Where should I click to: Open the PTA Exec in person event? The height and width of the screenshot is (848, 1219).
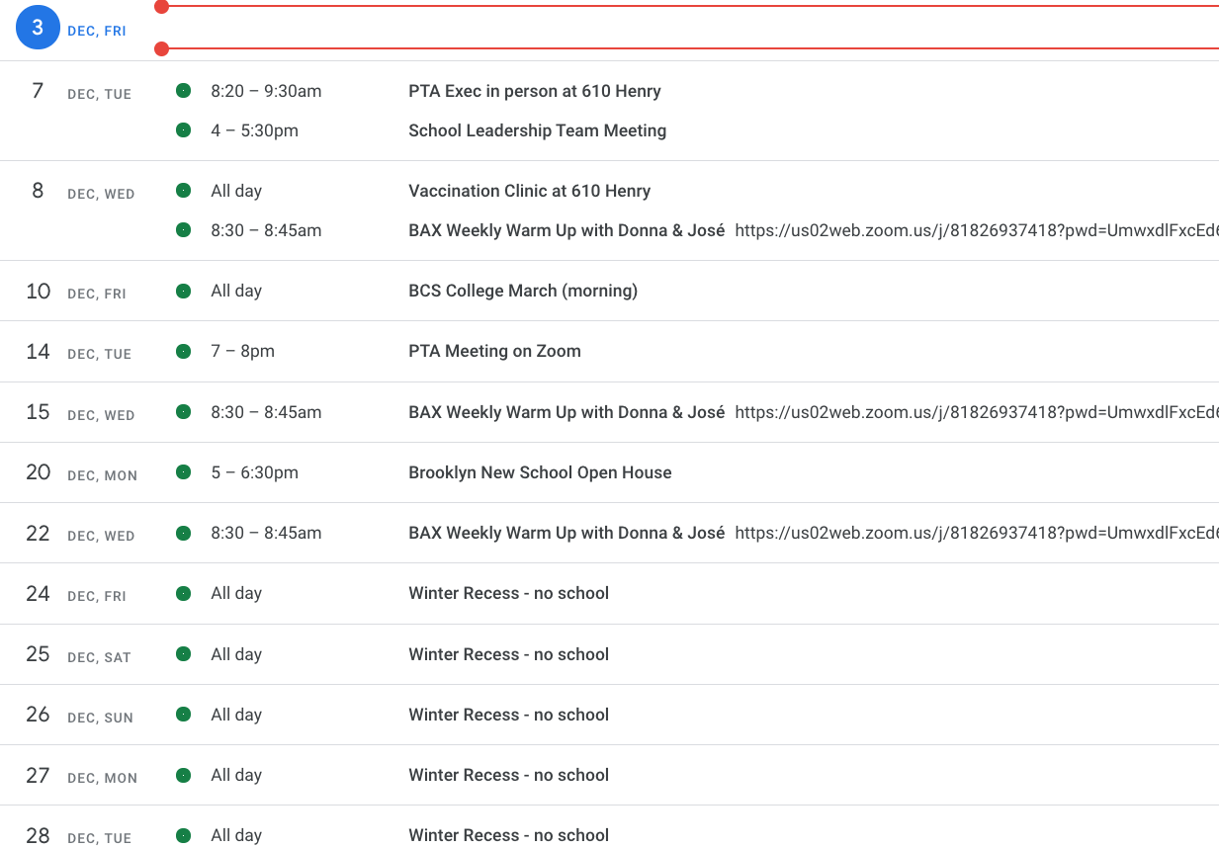pyautogui.click(x=534, y=91)
